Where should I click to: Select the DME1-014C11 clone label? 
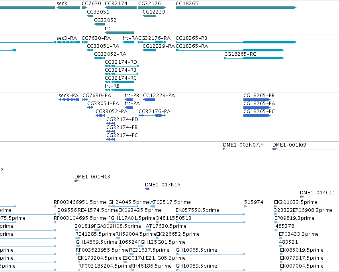point(317,193)
